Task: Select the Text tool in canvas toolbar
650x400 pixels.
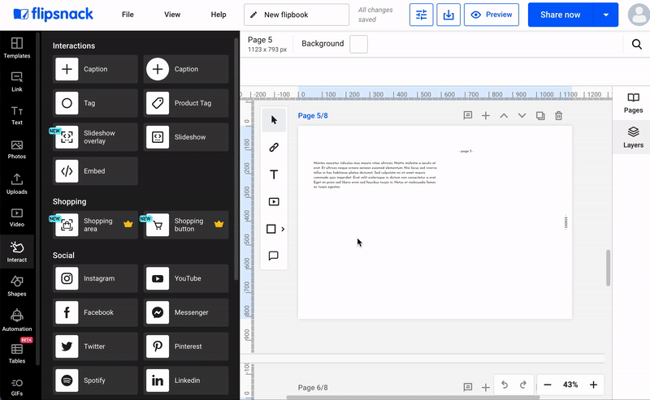Action: coord(274,174)
